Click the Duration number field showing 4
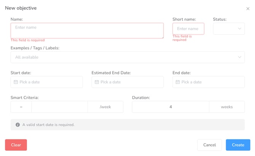Image resolution: width=255 pixels, height=156 pixels. pyautogui.click(x=171, y=107)
